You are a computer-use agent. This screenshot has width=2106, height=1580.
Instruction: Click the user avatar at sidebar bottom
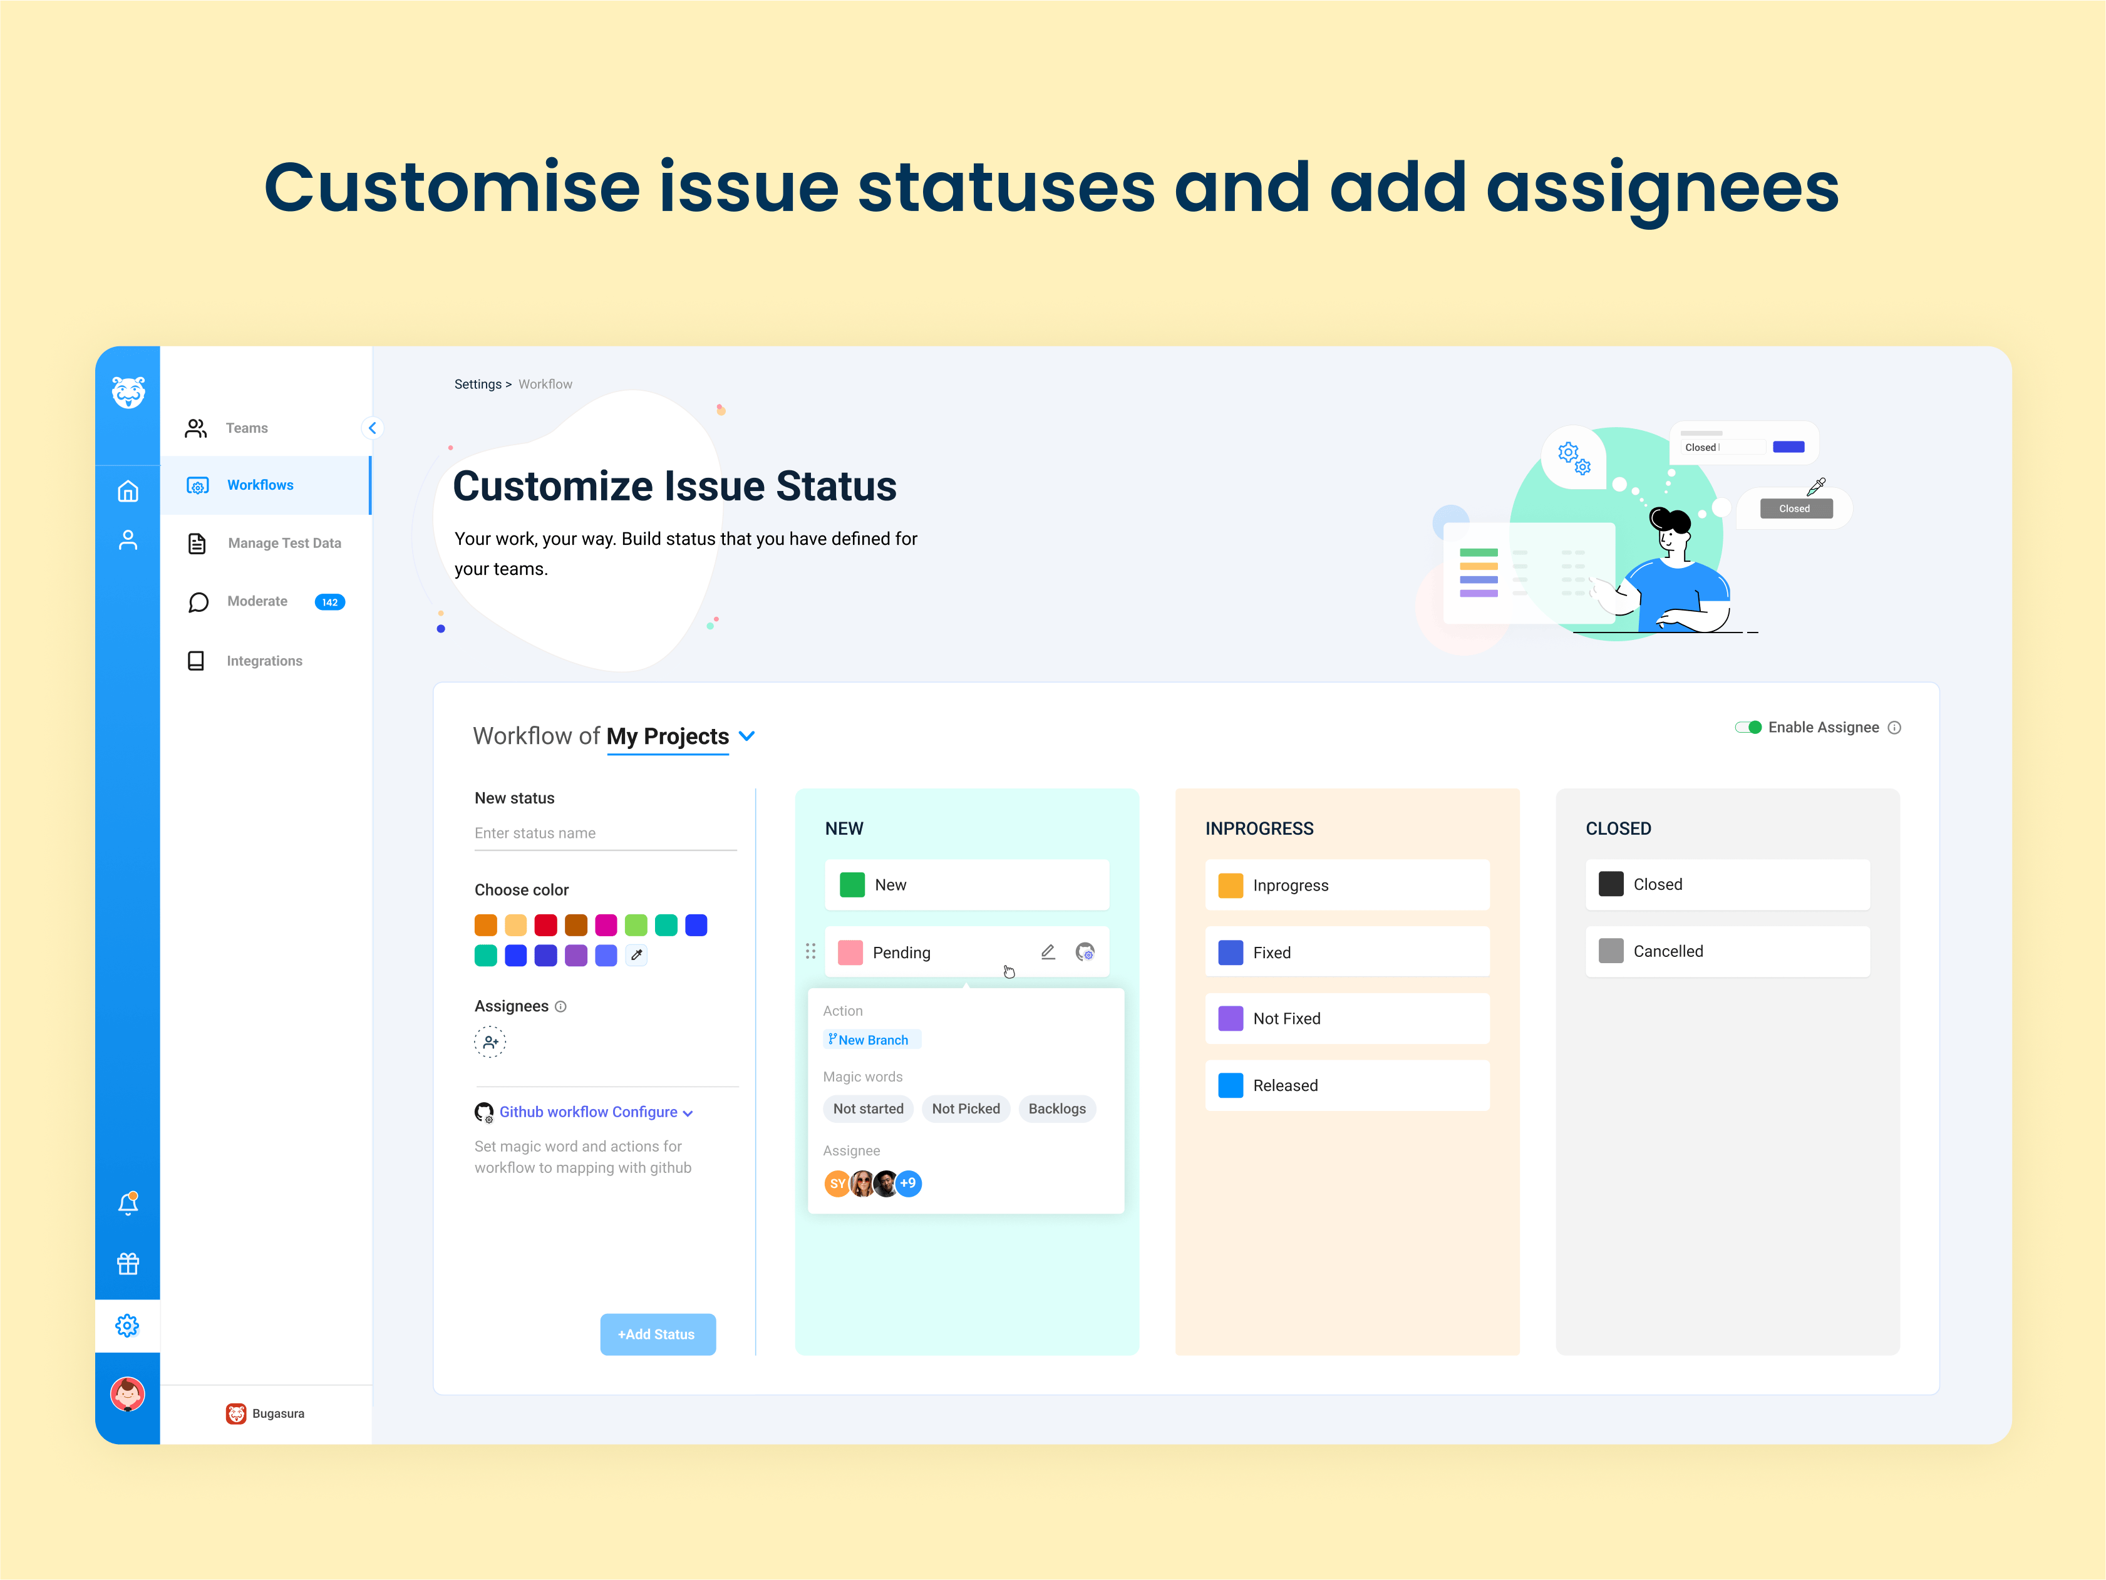pos(128,1394)
